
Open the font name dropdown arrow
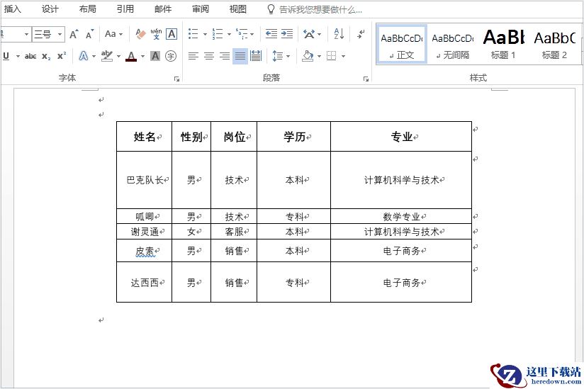coord(26,34)
